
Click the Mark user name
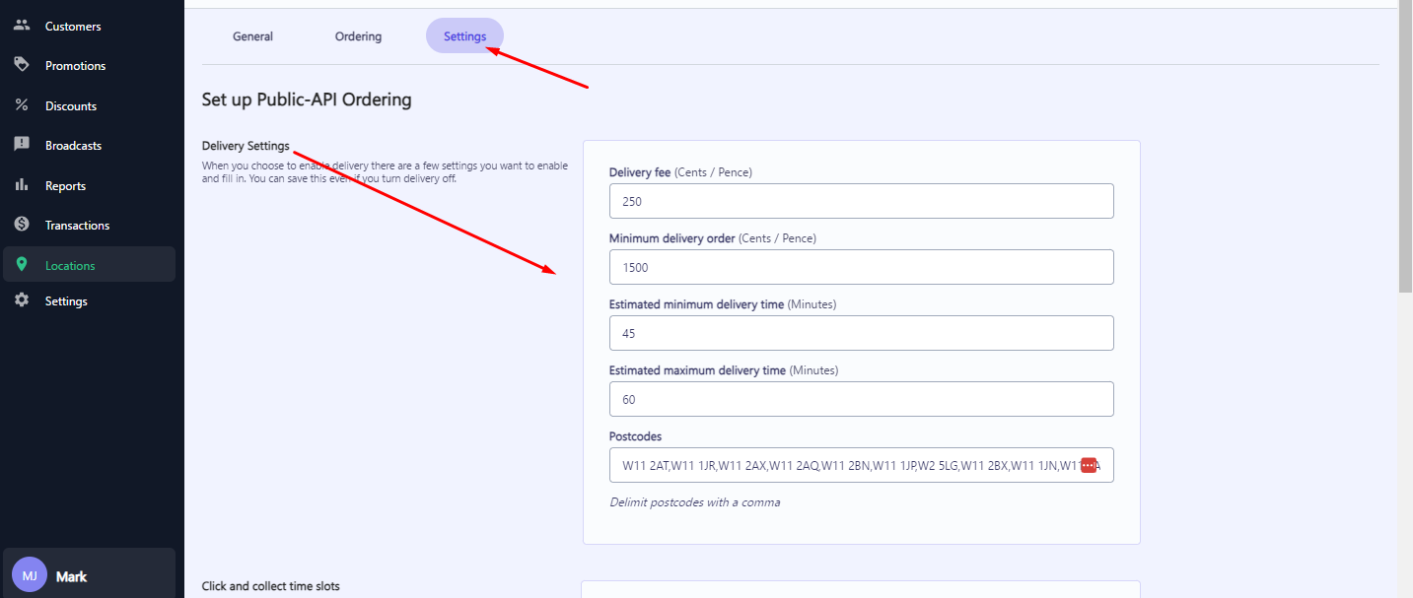71,576
